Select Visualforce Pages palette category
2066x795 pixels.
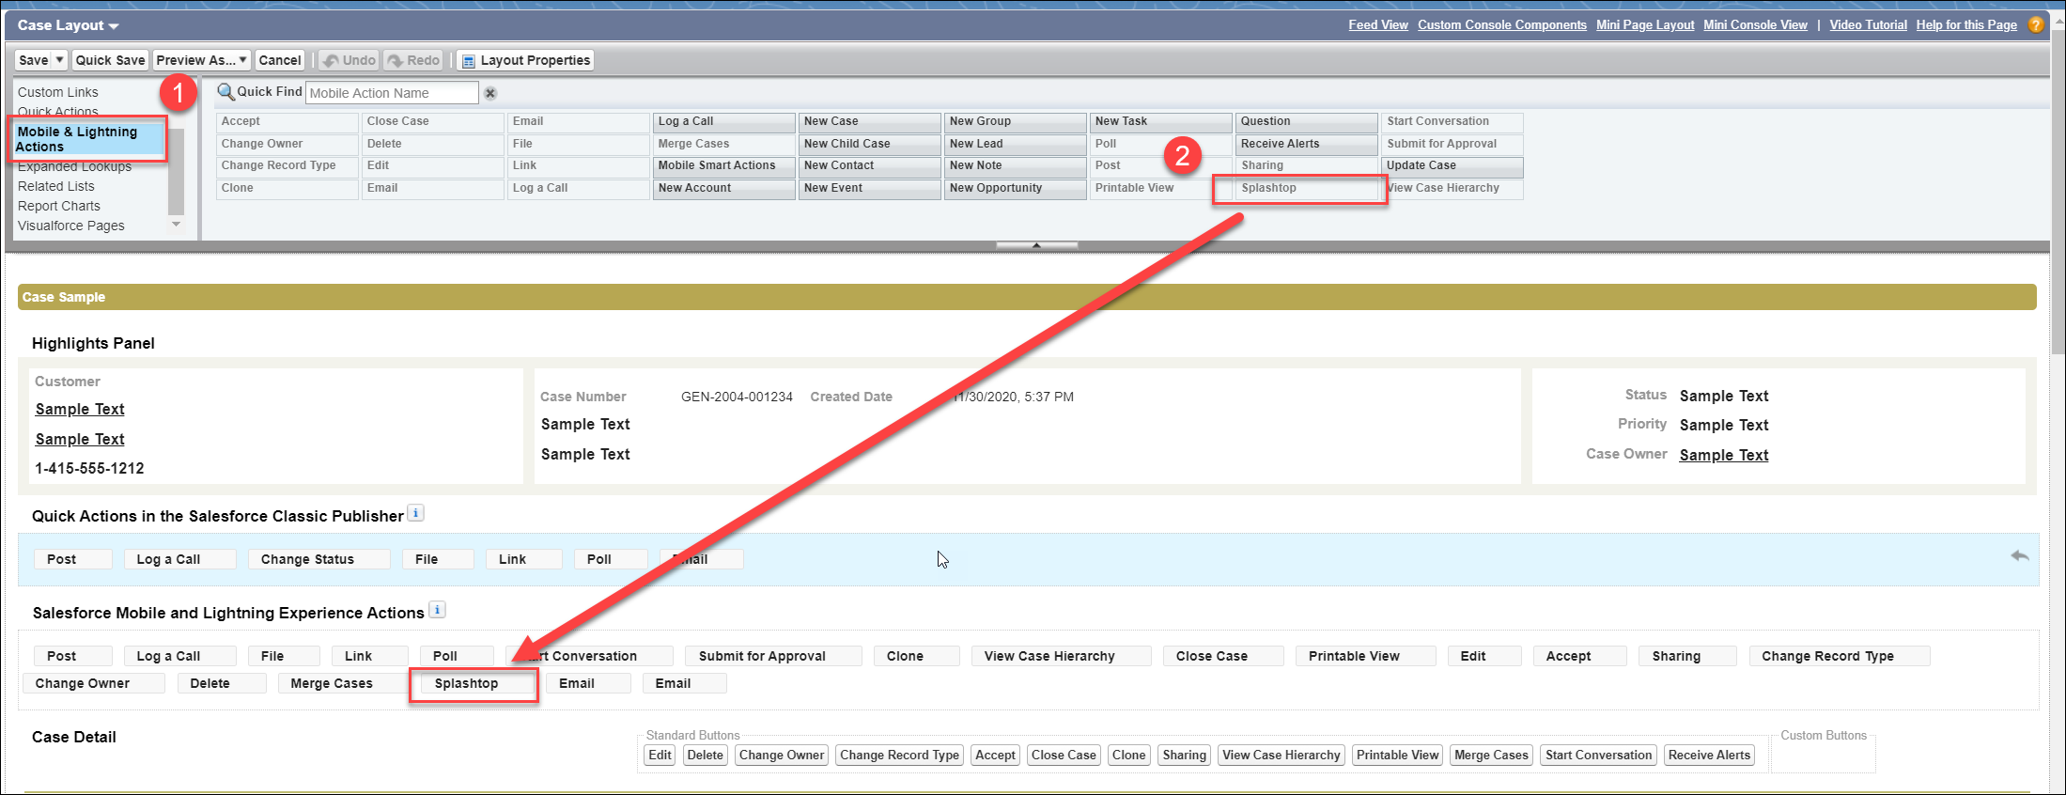tap(71, 226)
